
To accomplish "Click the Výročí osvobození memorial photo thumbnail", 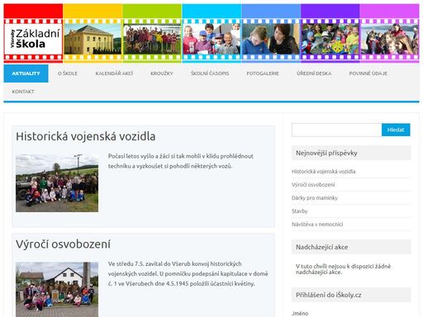I will tap(57, 290).
